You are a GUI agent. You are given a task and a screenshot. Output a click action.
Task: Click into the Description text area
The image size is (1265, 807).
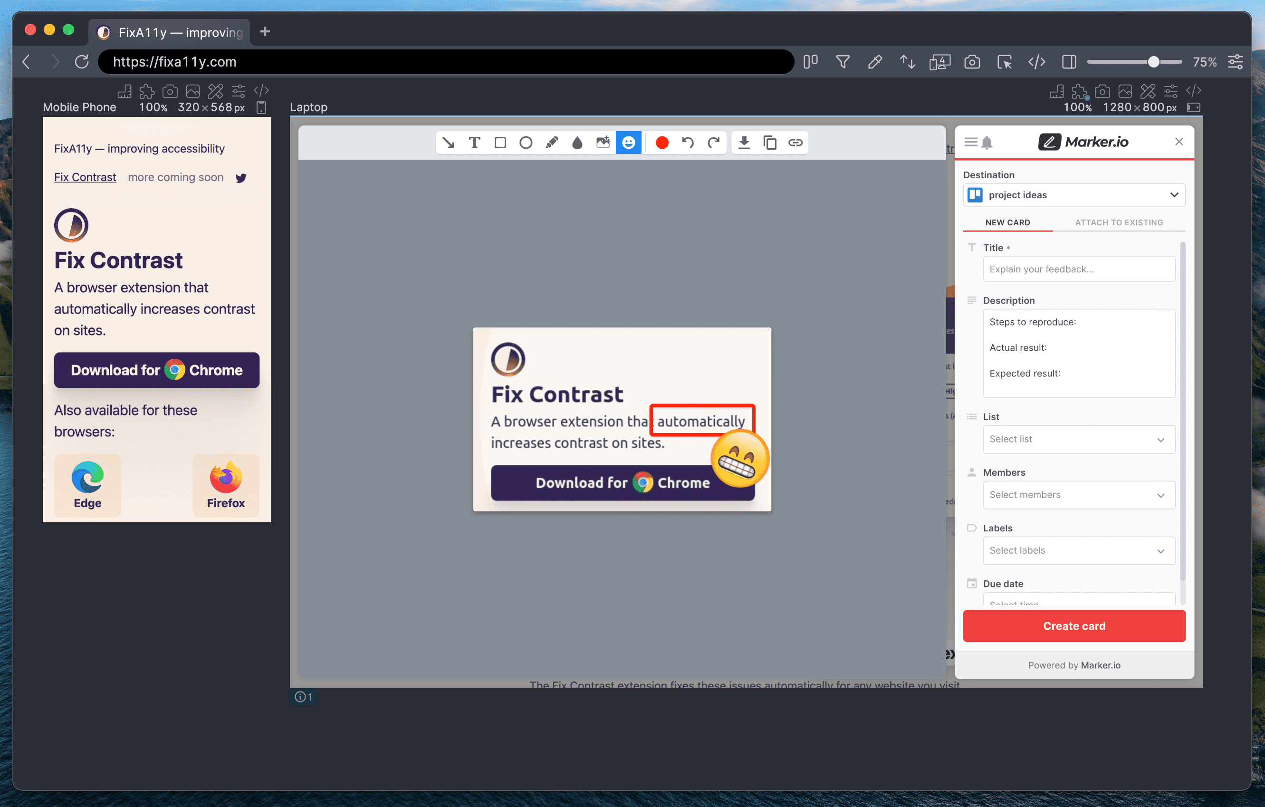1079,353
